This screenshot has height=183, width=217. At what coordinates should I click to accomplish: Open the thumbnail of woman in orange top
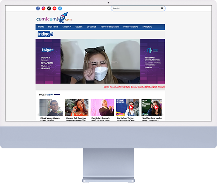77,107
